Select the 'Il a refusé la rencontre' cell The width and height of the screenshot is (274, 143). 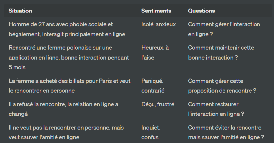[x=63, y=109]
